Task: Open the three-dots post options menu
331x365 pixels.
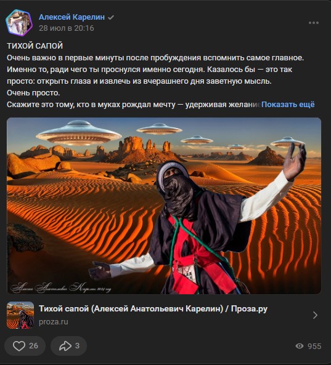Action: tap(314, 23)
